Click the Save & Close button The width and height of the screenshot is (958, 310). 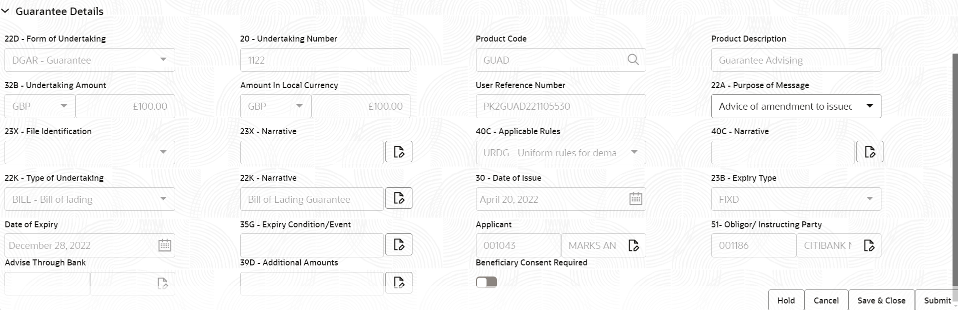tap(881, 300)
